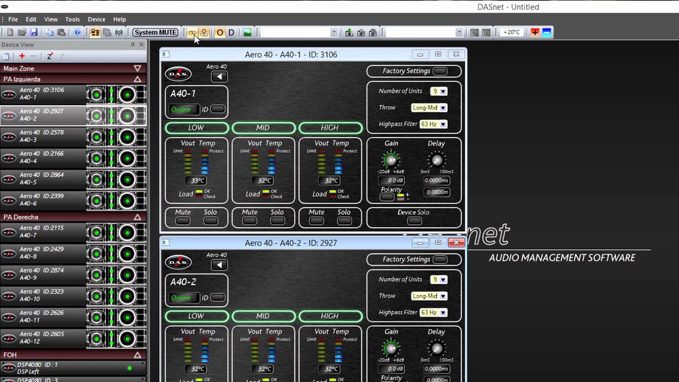
Task: Pin the Device View panel
Action: [x=133, y=45]
